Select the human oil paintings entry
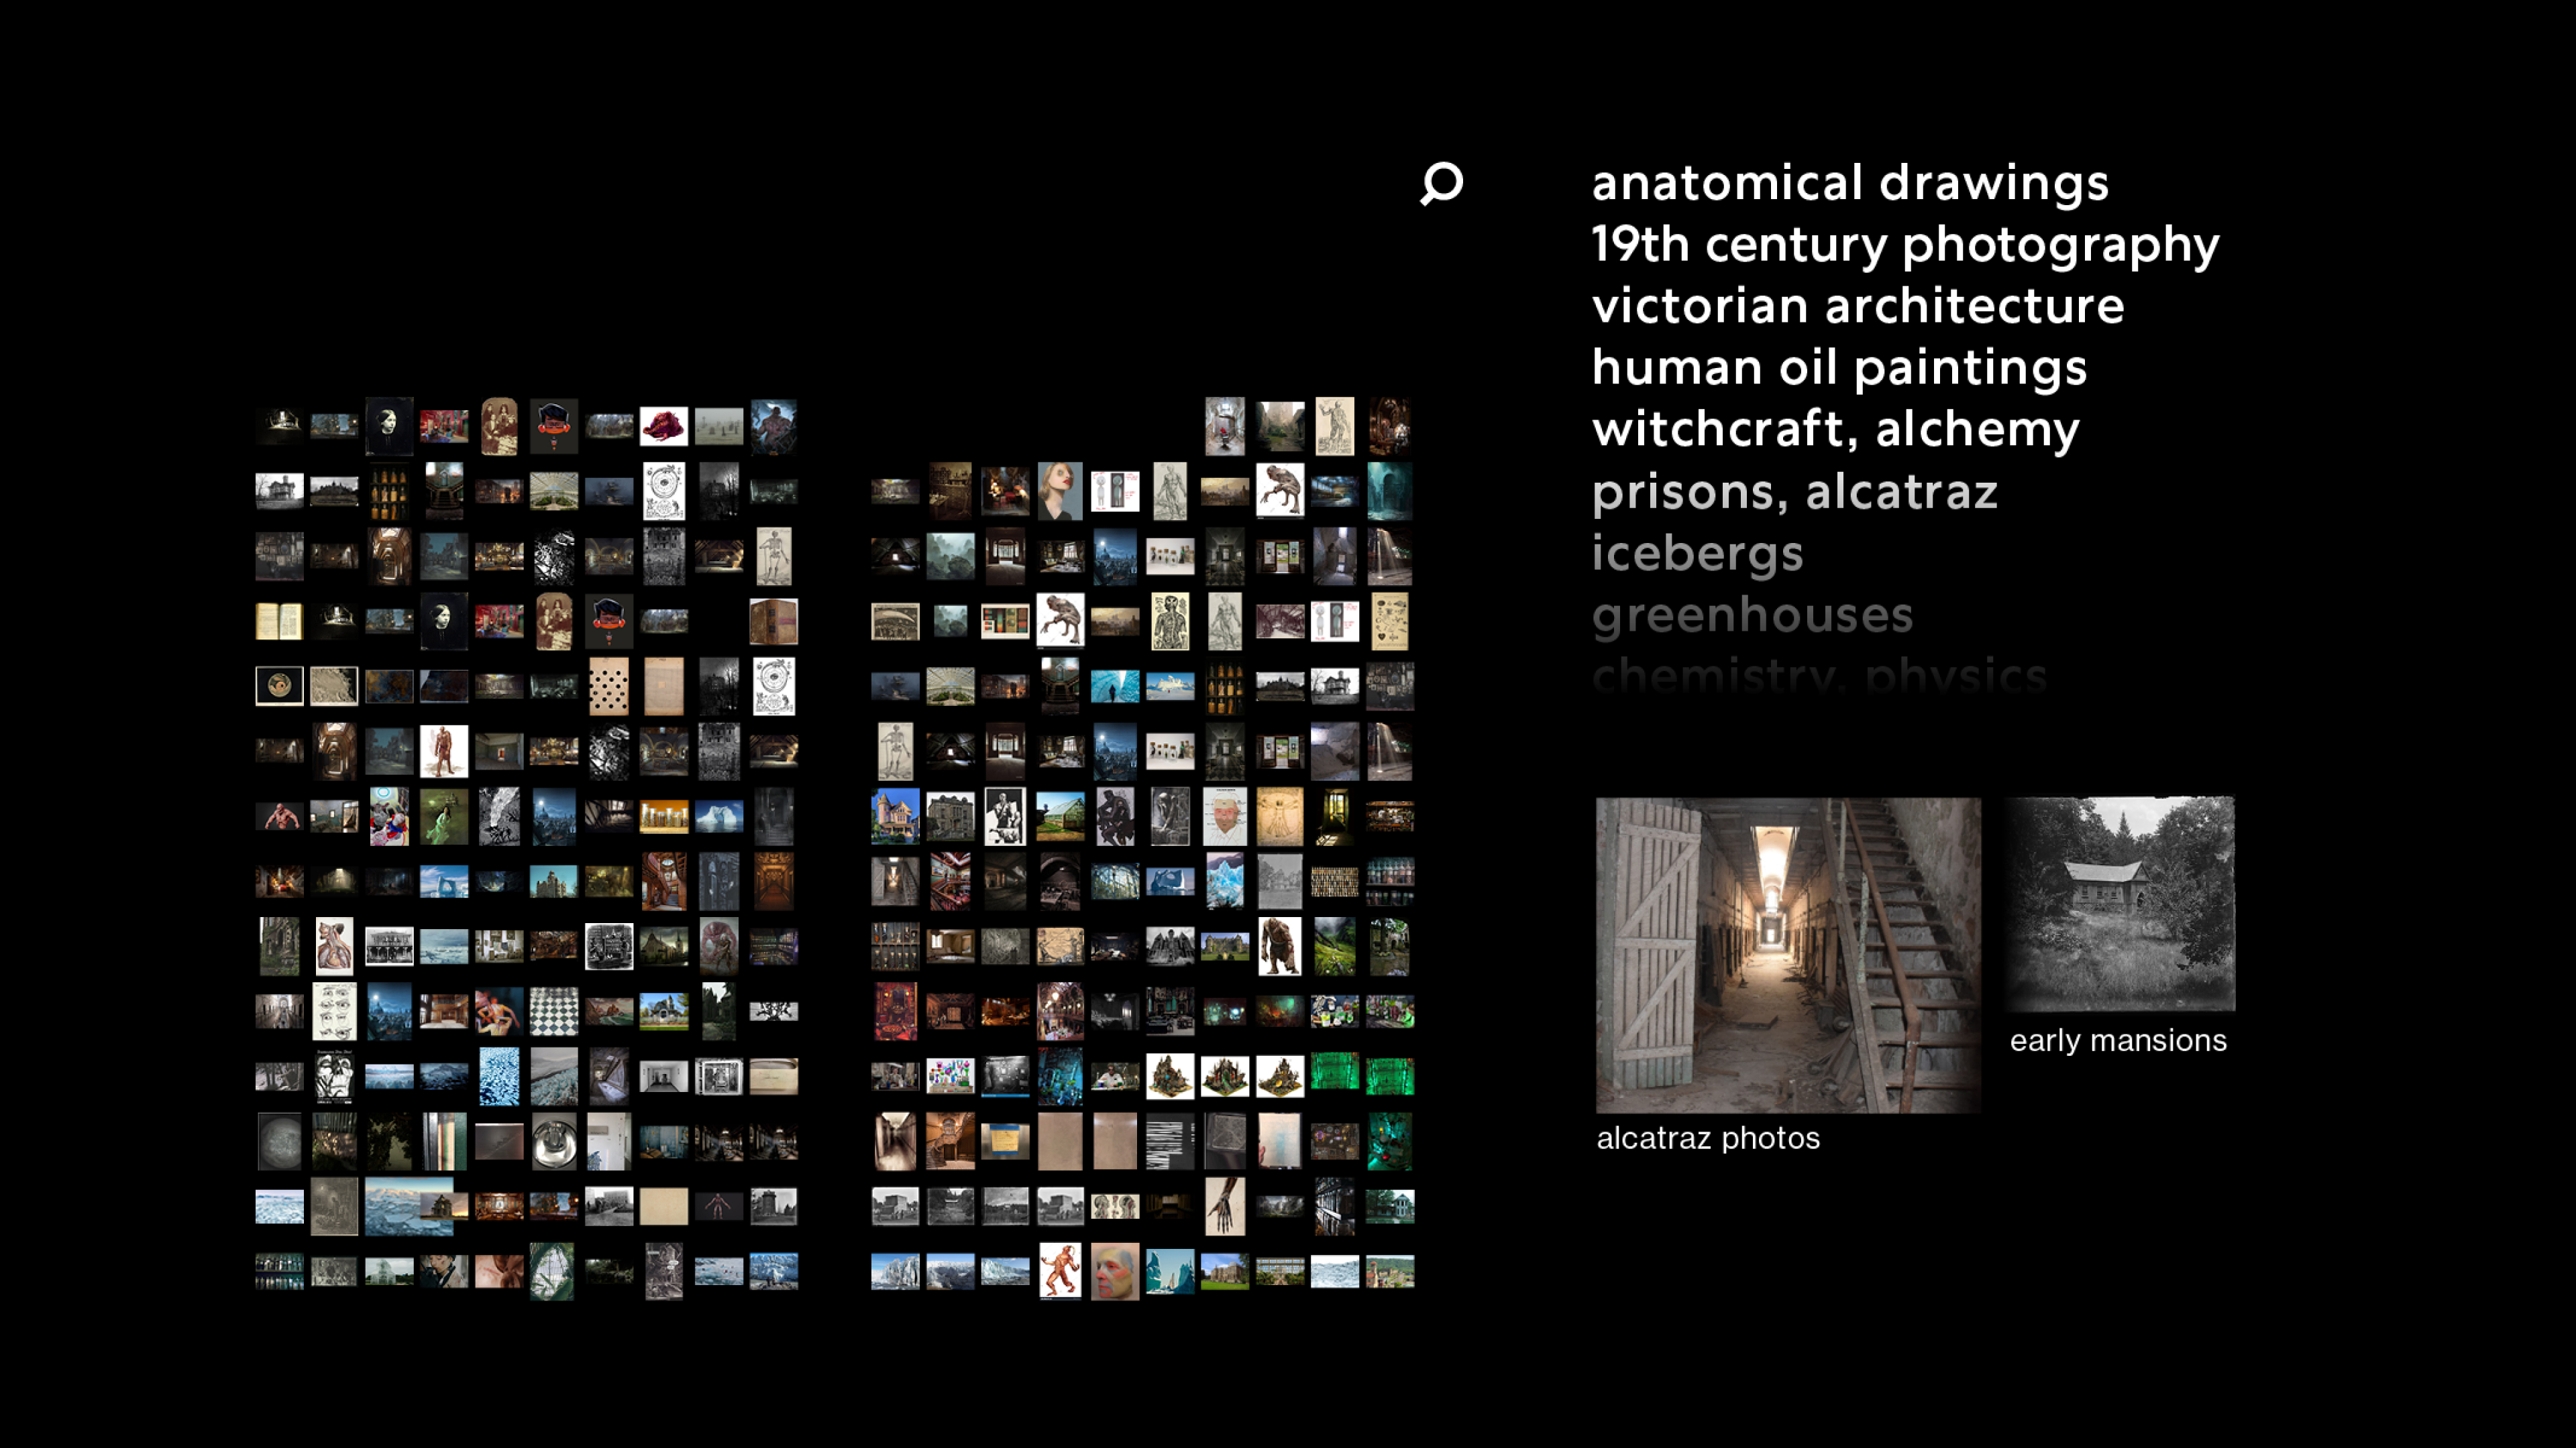The height and width of the screenshot is (1448, 2576). (1839, 368)
